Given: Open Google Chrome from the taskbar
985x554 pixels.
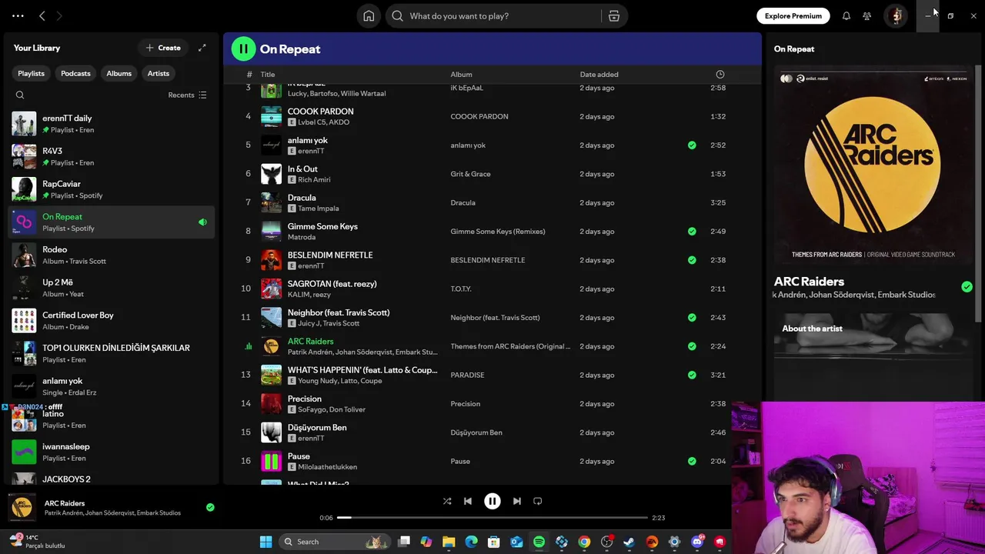Looking at the screenshot, I should click(x=584, y=542).
